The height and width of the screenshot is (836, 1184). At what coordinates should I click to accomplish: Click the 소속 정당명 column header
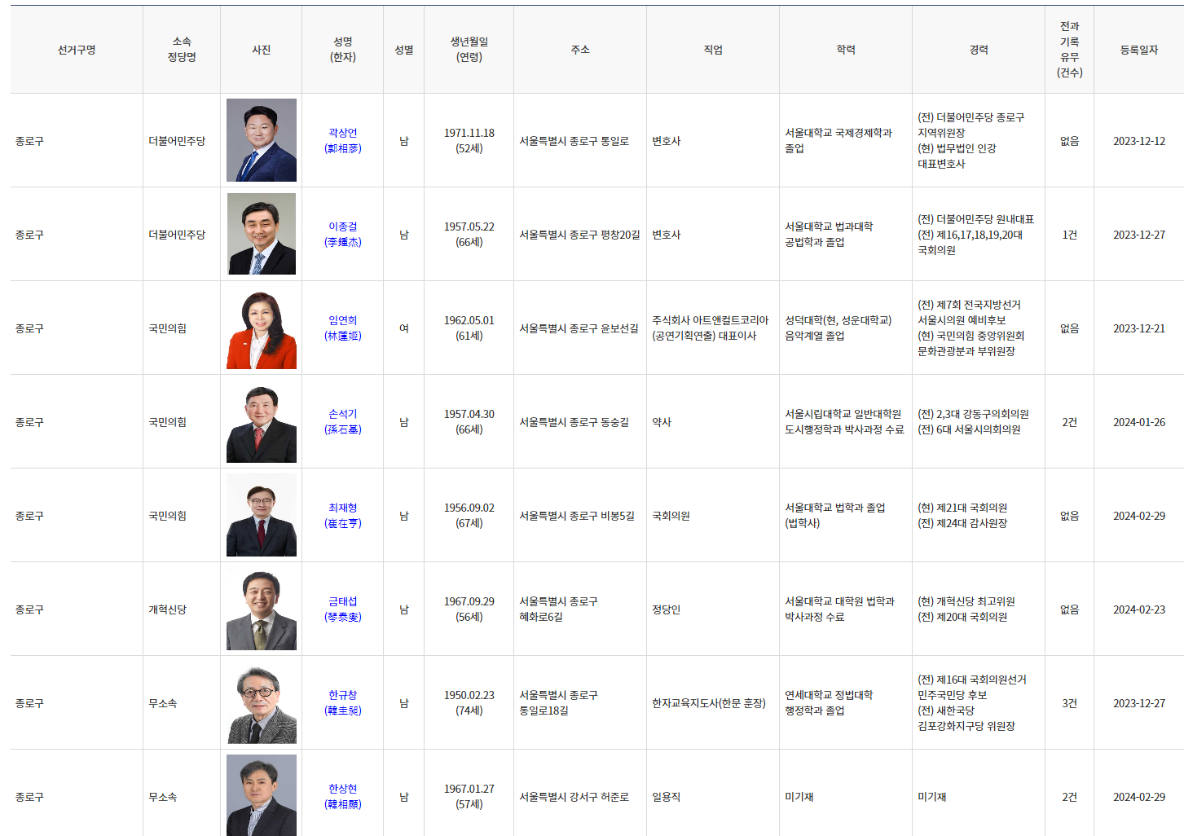(x=182, y=50)
